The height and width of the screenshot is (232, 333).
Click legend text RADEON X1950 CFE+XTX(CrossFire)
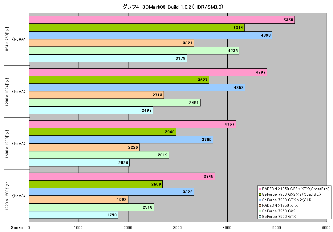[296, 189]
